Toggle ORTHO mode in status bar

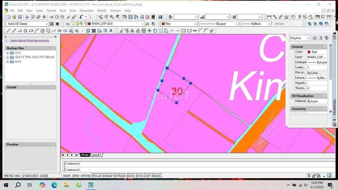point(85,176)
